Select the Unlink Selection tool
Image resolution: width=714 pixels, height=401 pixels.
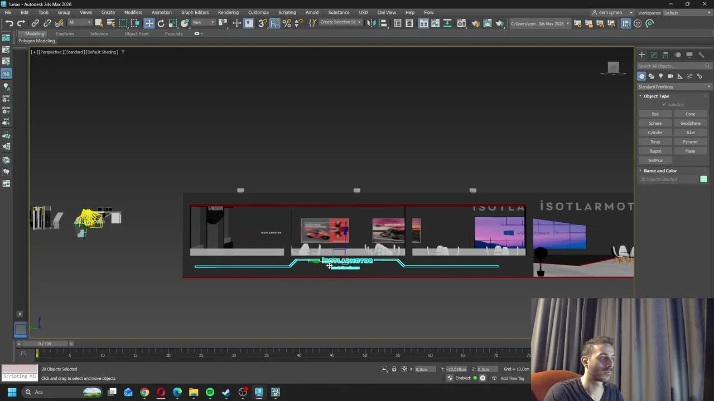(47, 23)
